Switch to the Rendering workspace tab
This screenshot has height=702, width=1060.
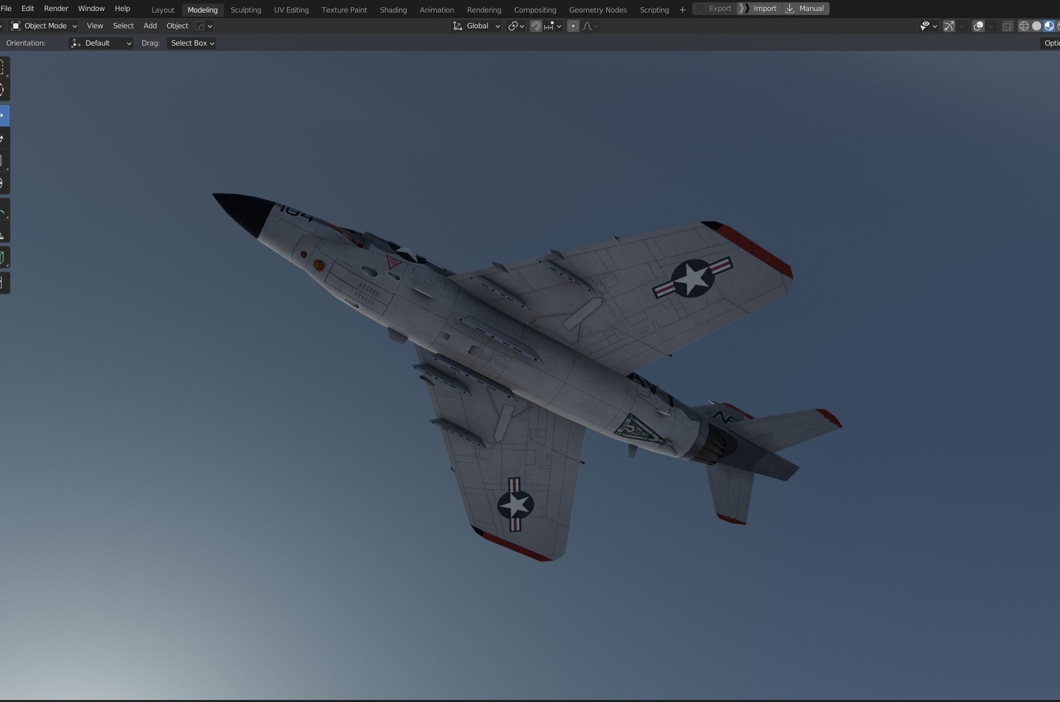(484, 10)
